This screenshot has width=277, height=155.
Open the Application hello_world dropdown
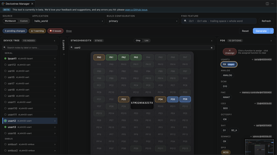[68, 21]
